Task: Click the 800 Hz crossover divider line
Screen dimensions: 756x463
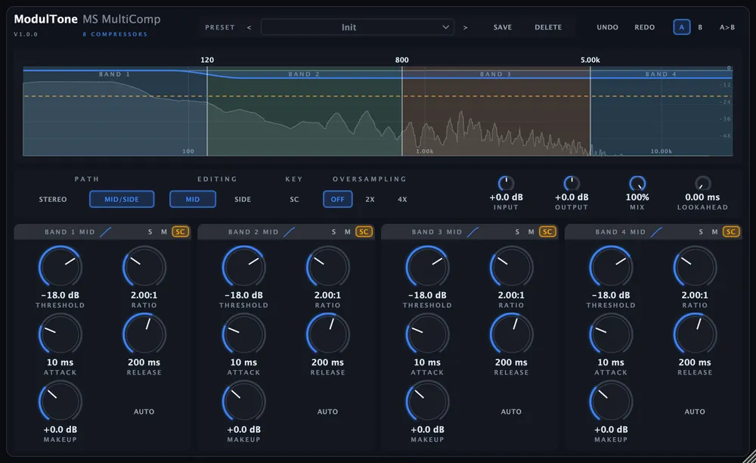Action: [402, 111]
